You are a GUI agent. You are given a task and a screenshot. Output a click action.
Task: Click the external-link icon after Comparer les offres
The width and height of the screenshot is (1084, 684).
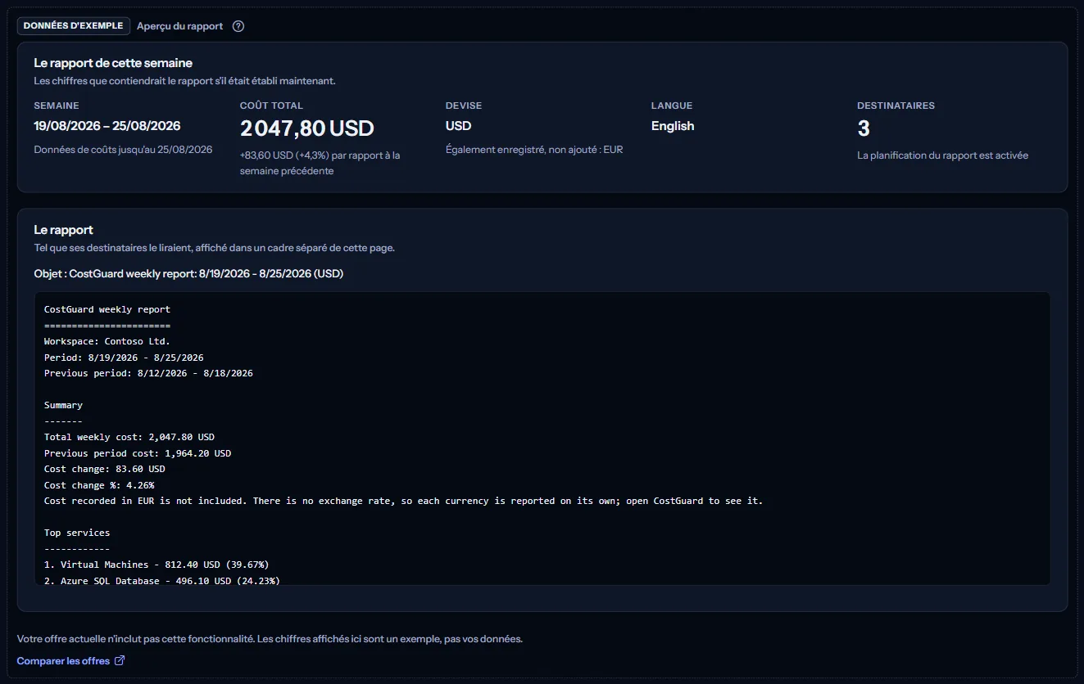(120, 660)
